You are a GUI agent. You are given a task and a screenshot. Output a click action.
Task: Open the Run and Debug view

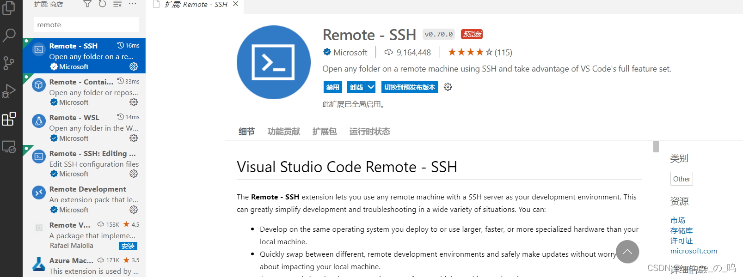tap(9, 91)
